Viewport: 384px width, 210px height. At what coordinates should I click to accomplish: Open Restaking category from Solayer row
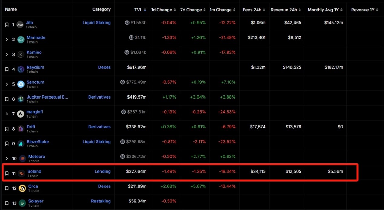point(101,201)
